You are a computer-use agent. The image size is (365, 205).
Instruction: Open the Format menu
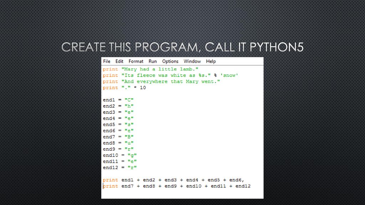(136, 61)
